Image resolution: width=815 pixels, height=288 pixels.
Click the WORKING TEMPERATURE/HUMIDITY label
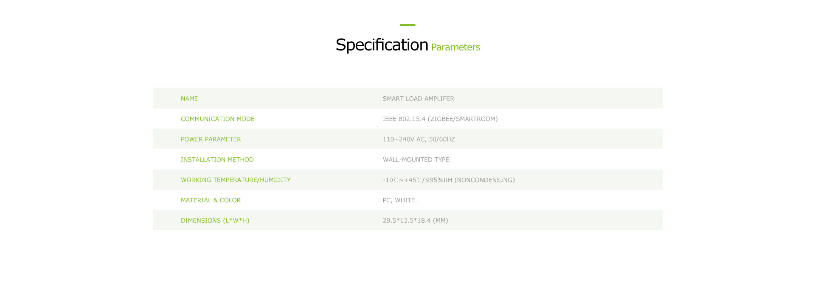[x=236, y=180]
